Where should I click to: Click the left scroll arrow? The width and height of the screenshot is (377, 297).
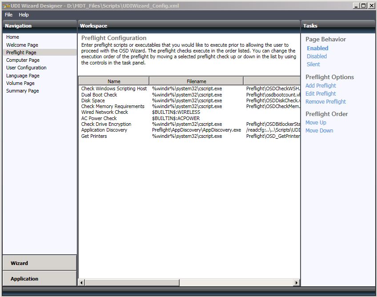82,283
